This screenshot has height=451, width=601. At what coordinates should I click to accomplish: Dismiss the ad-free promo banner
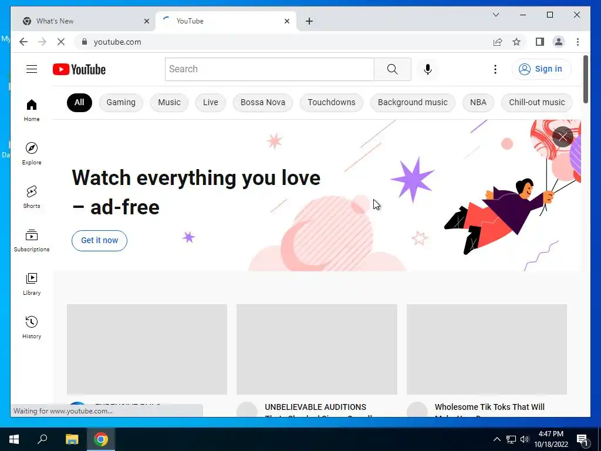pos(562,137)
